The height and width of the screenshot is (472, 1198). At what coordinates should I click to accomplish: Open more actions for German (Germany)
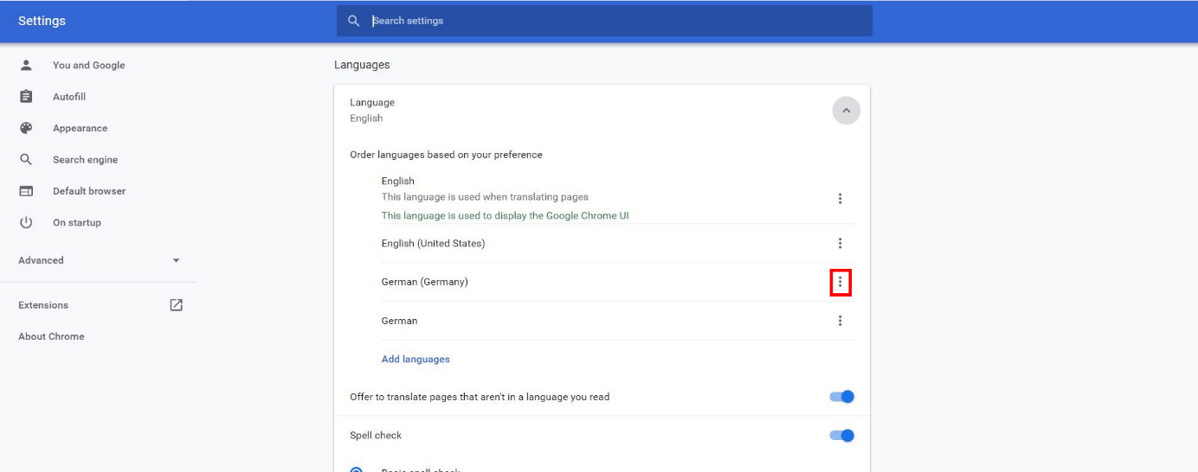click(x=840, y=282)
